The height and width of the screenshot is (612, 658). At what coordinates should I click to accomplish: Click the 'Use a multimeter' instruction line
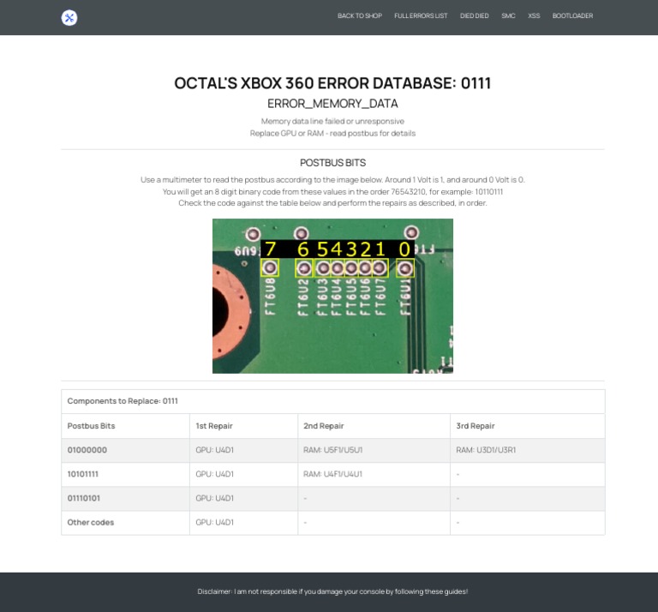pyautogui.click(x=332, y=180)
